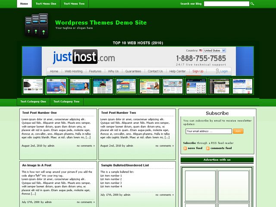Click Guarantees in the justhost banner
Screen dimensions: 276x207
tap(133, 71)
